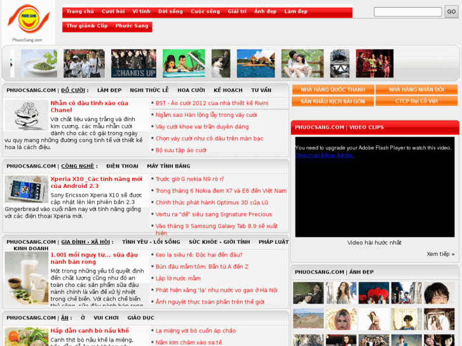
Task: Select Ảnh đẹp in top menu
Action: click(x=265, y=11)
